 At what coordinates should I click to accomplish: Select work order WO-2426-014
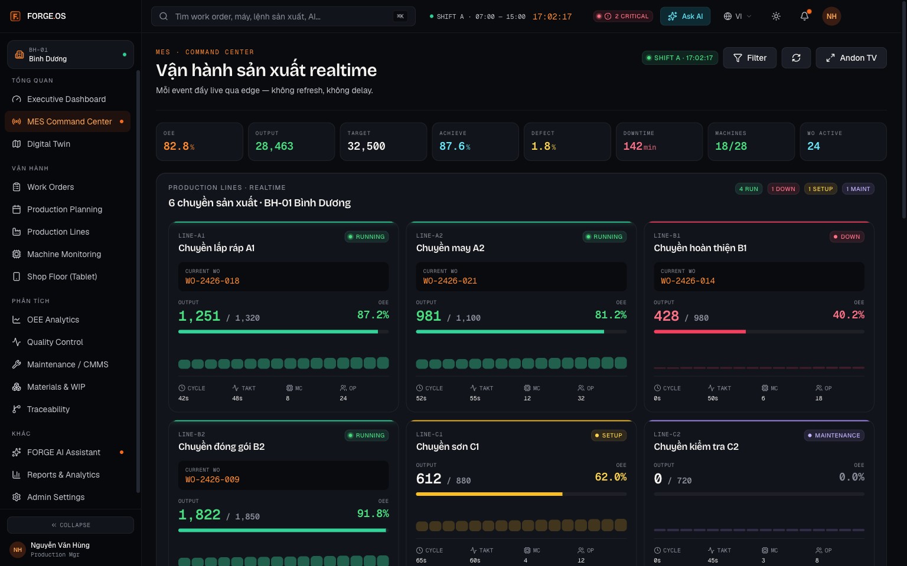point(688,281)
